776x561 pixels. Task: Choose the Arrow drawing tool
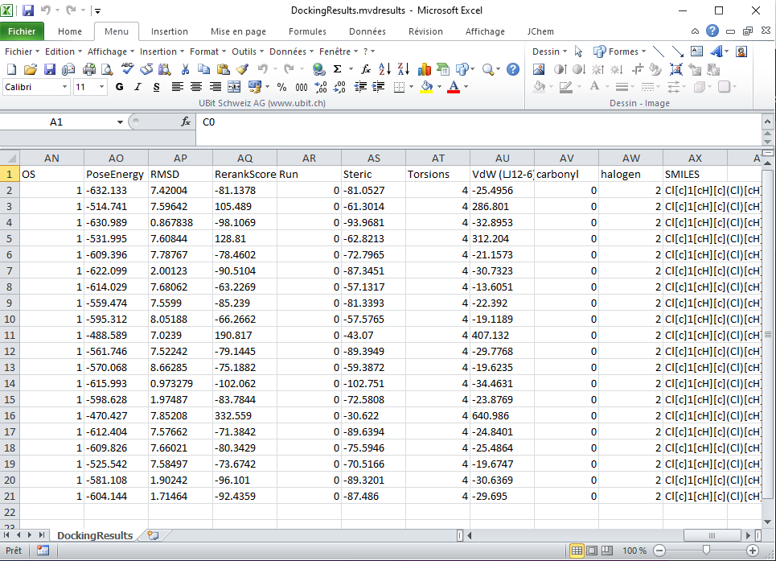678,52
